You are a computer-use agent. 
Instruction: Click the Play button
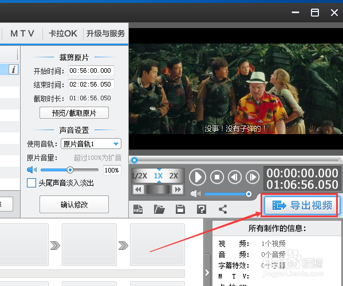coord(198,177)
